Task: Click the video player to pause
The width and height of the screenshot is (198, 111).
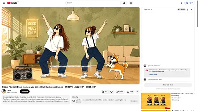Action: coord(71,46)
